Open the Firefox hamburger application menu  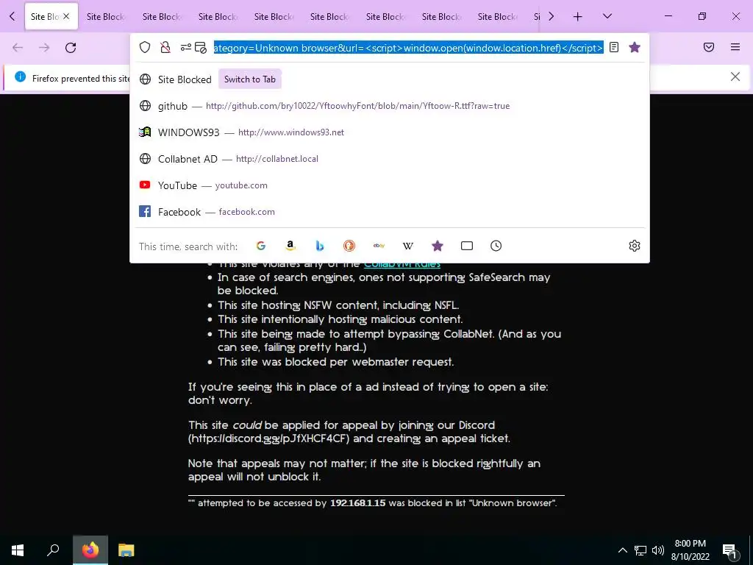coord(735,47)
